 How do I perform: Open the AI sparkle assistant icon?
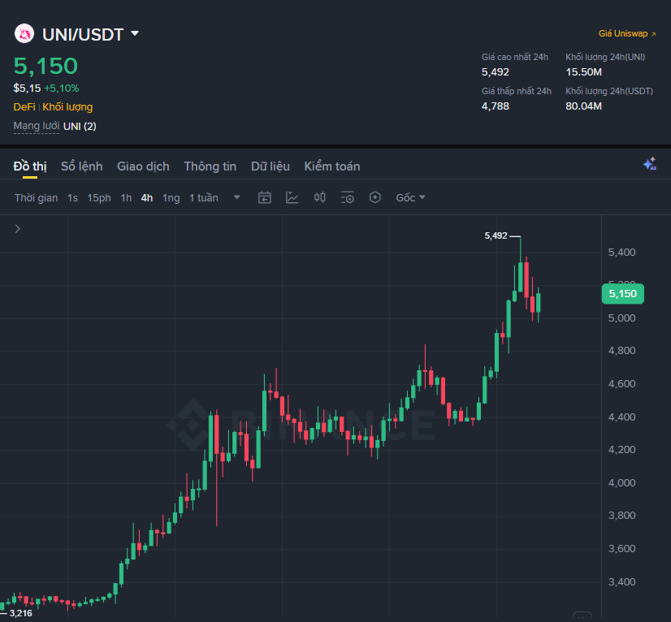pyautogui.click(x=650, y=164)
